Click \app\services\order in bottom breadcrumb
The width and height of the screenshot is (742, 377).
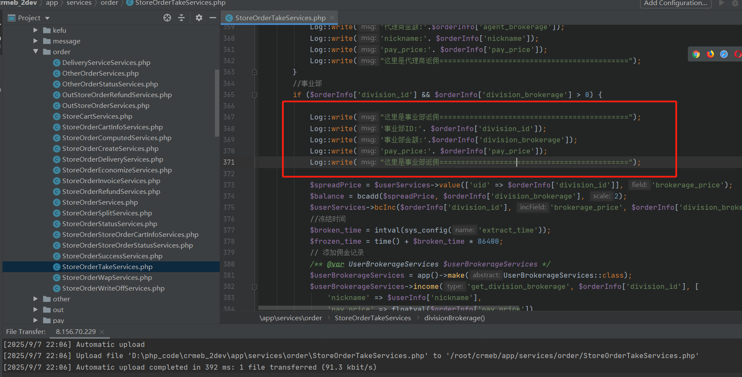click(x=291, y=318)
